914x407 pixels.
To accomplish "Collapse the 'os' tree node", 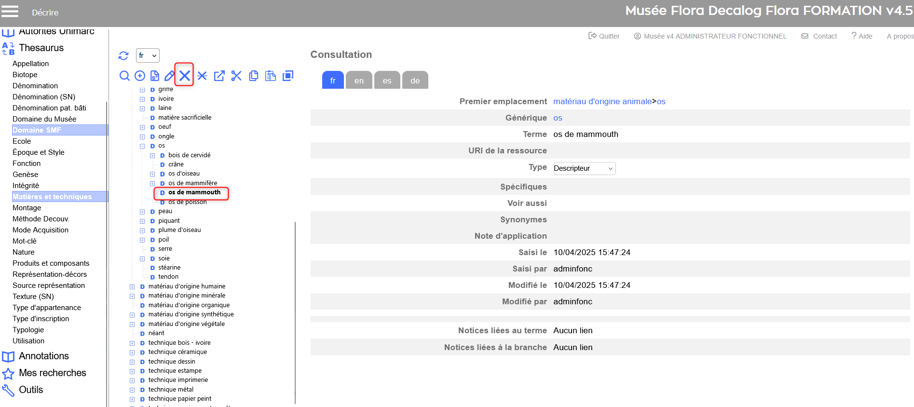I will (142, 146).
